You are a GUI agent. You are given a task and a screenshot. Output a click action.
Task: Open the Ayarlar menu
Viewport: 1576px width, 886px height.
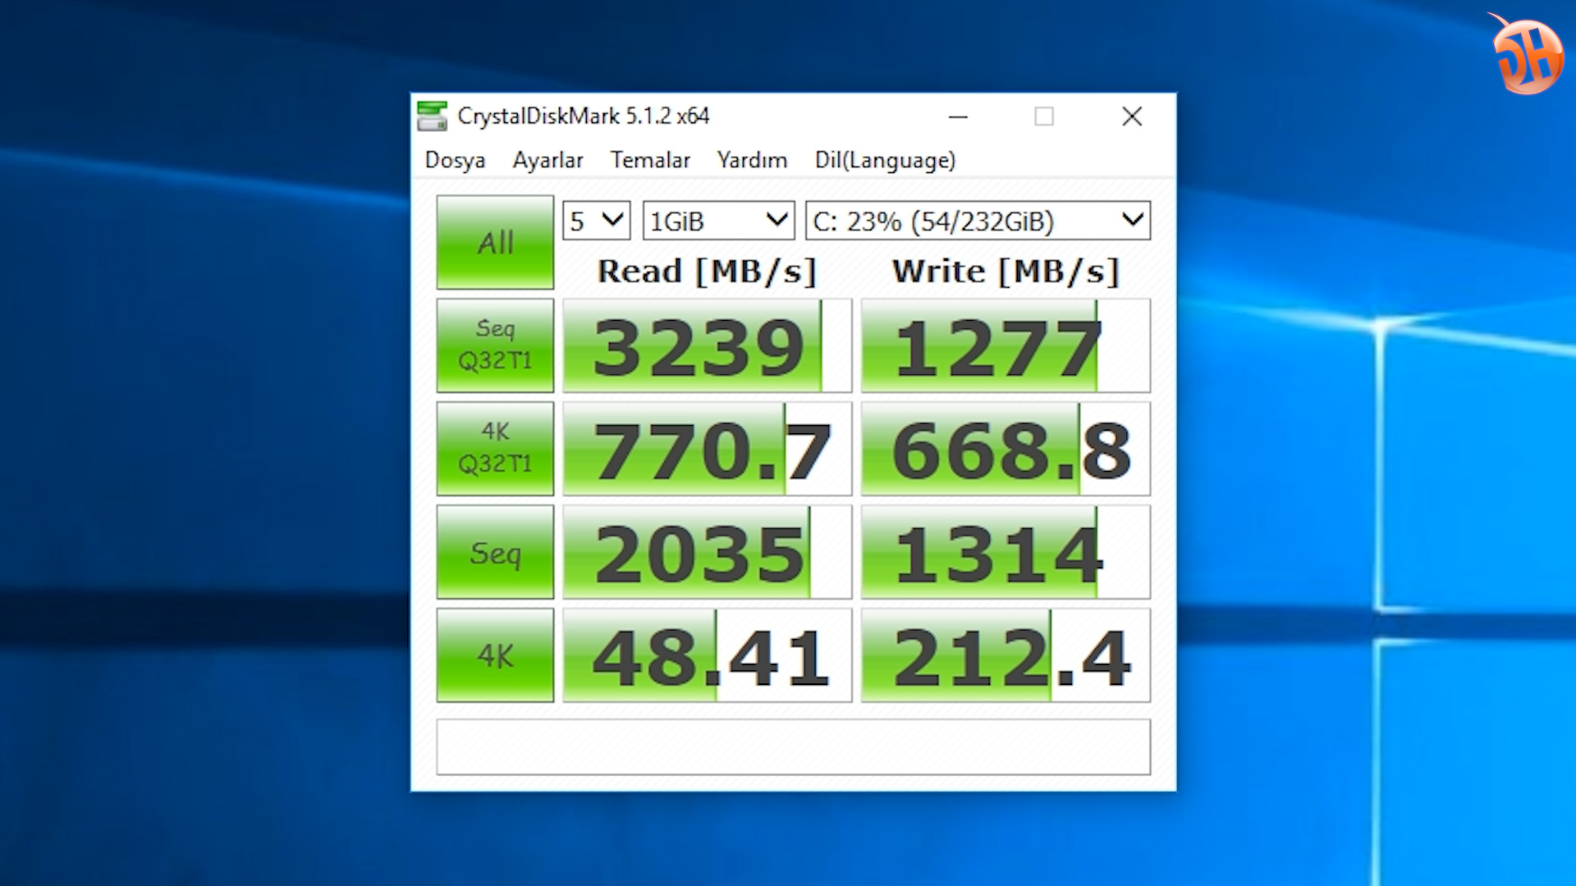pyautogui.click(x=547, y=160)
